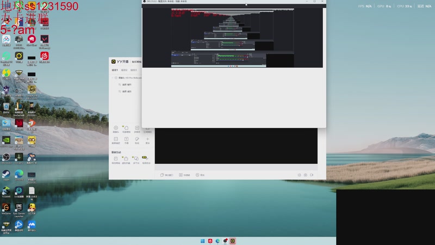Switch to scene tab 2 in YY

tap(125, 70)
